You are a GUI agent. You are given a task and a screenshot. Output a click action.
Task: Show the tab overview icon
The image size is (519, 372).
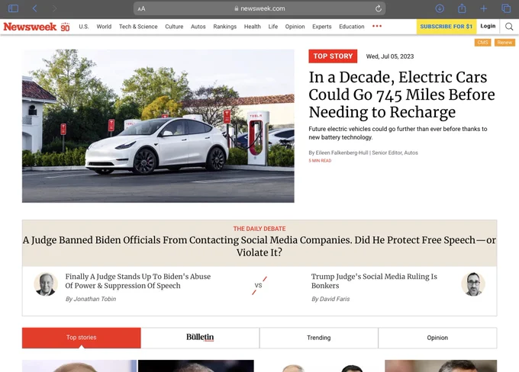[506, 8]
